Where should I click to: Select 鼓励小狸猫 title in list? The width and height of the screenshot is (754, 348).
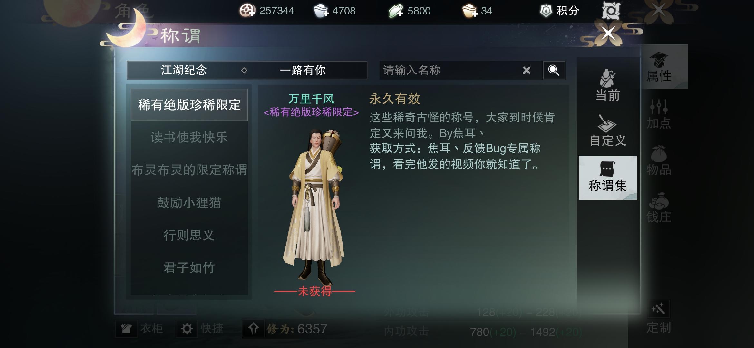[x=189, y=203]
